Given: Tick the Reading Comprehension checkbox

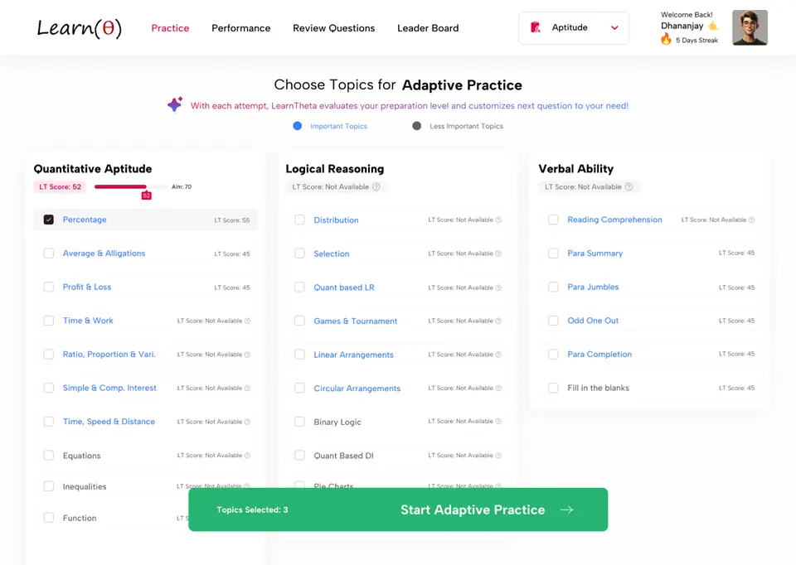Looking at the screenshot, I should (553, 220).
